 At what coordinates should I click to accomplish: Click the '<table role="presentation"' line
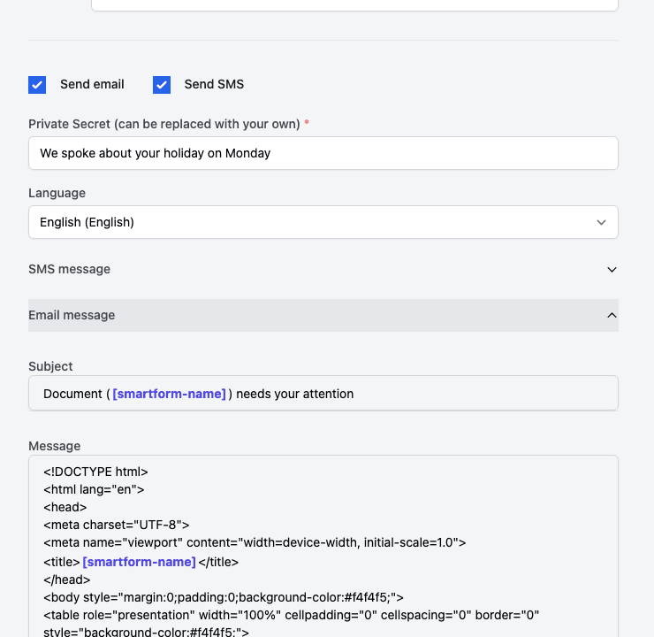pos(291,615)
